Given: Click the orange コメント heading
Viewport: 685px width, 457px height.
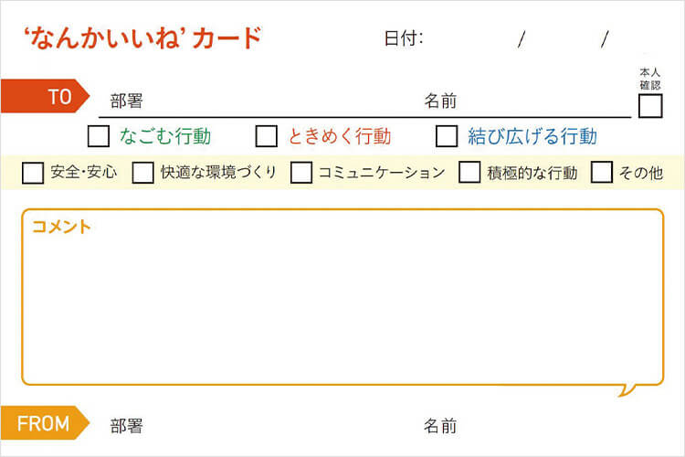Looking at the screenshot, I should click(x=61, y=227).
